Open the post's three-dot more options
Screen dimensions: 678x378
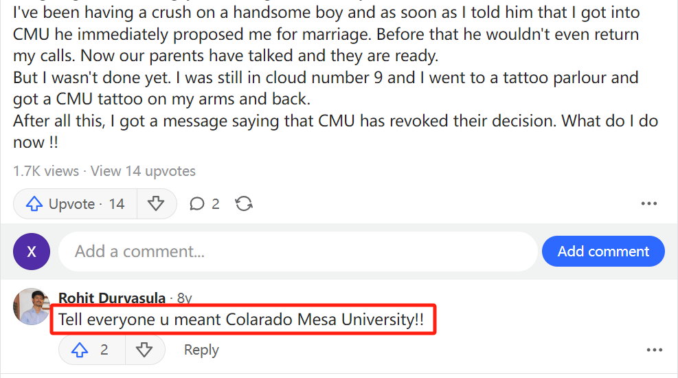[649, 203]
